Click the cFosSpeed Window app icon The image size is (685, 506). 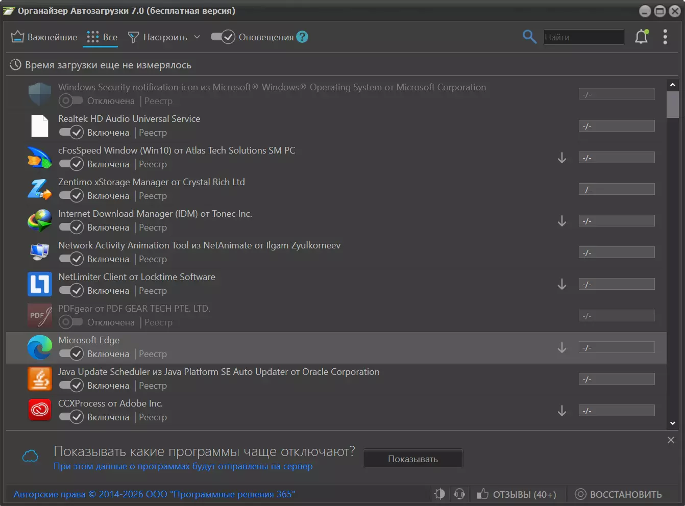(x=40, y=157)
